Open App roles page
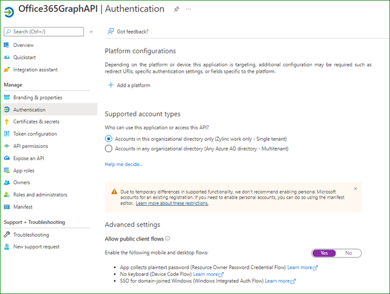The width and height of the screenshot is (390, 294). (x=24, y=170)
